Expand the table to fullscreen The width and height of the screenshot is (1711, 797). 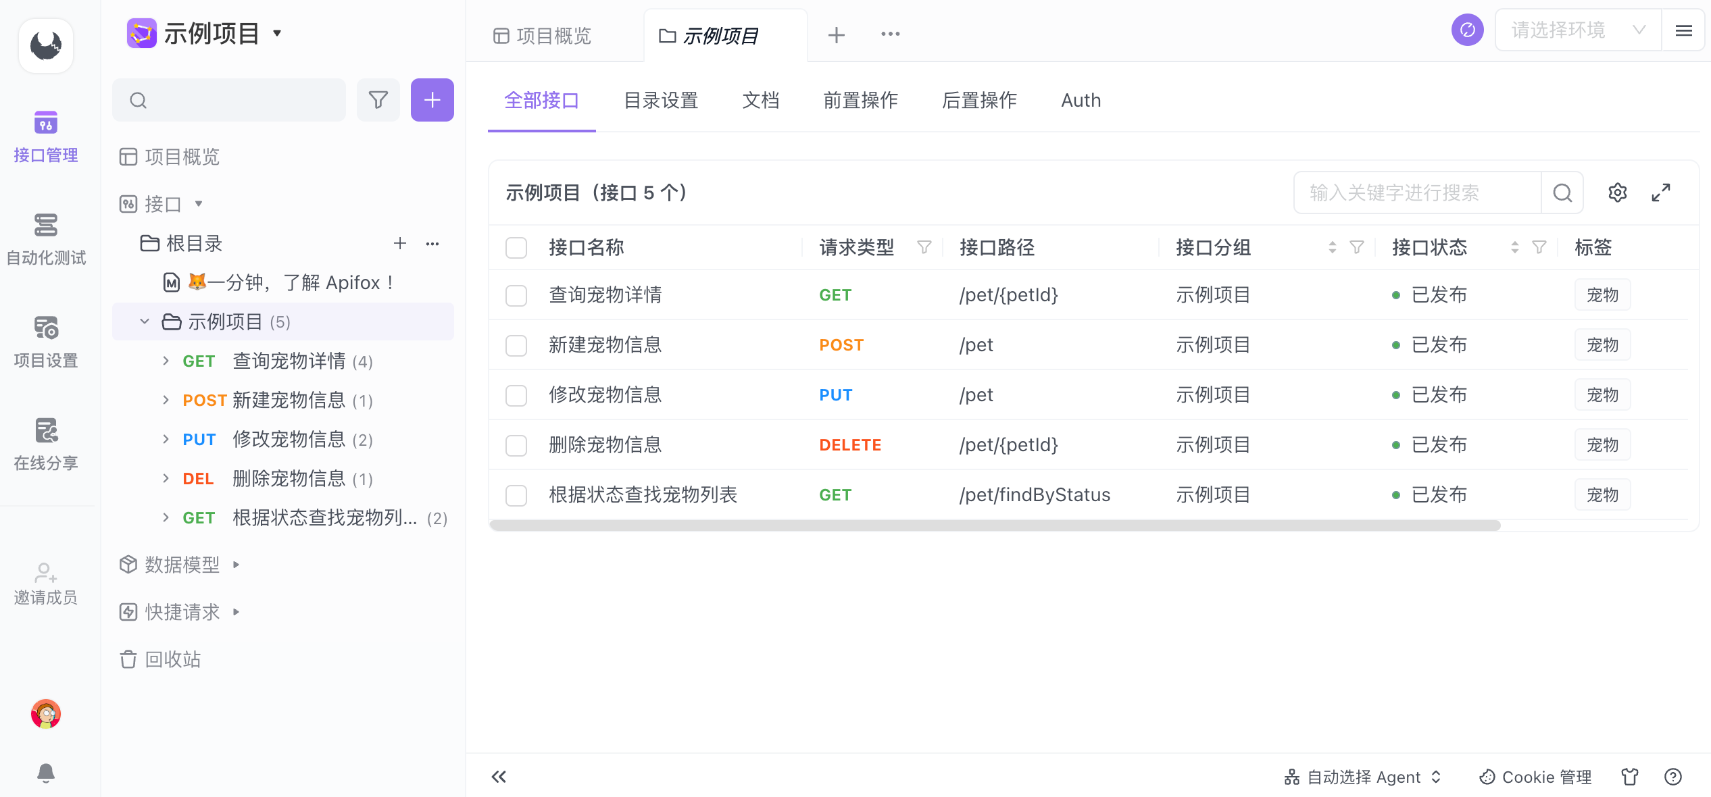click(x=1660, y=193)
